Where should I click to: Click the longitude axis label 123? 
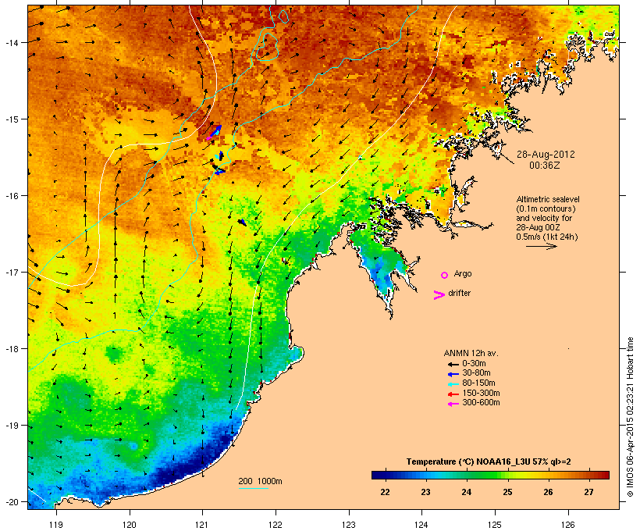(349, 525)
